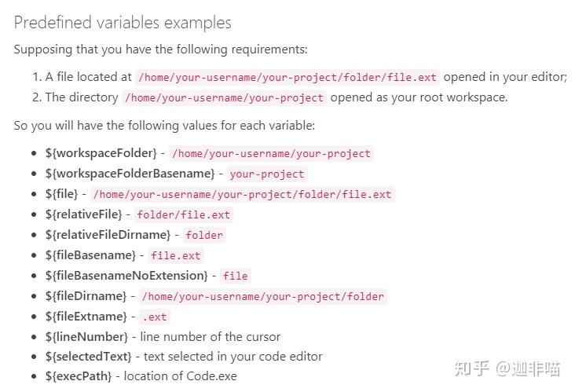Click the ${file} variable name
575x392 pixels.
(x=61, y=193)
